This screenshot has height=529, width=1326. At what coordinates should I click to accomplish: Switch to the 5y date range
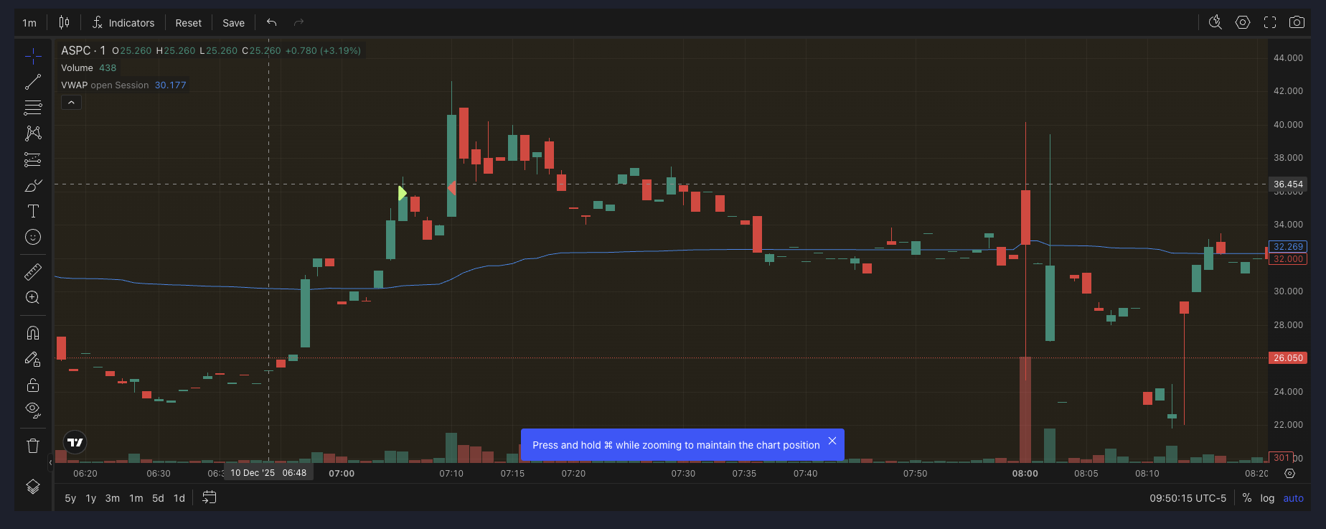click(x=70, y=498)
